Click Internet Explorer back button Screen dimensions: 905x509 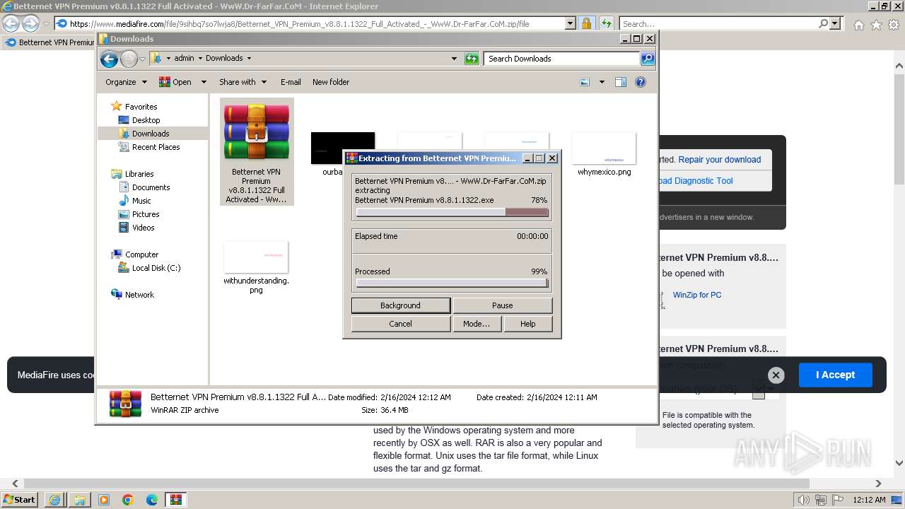click(11, 23)
